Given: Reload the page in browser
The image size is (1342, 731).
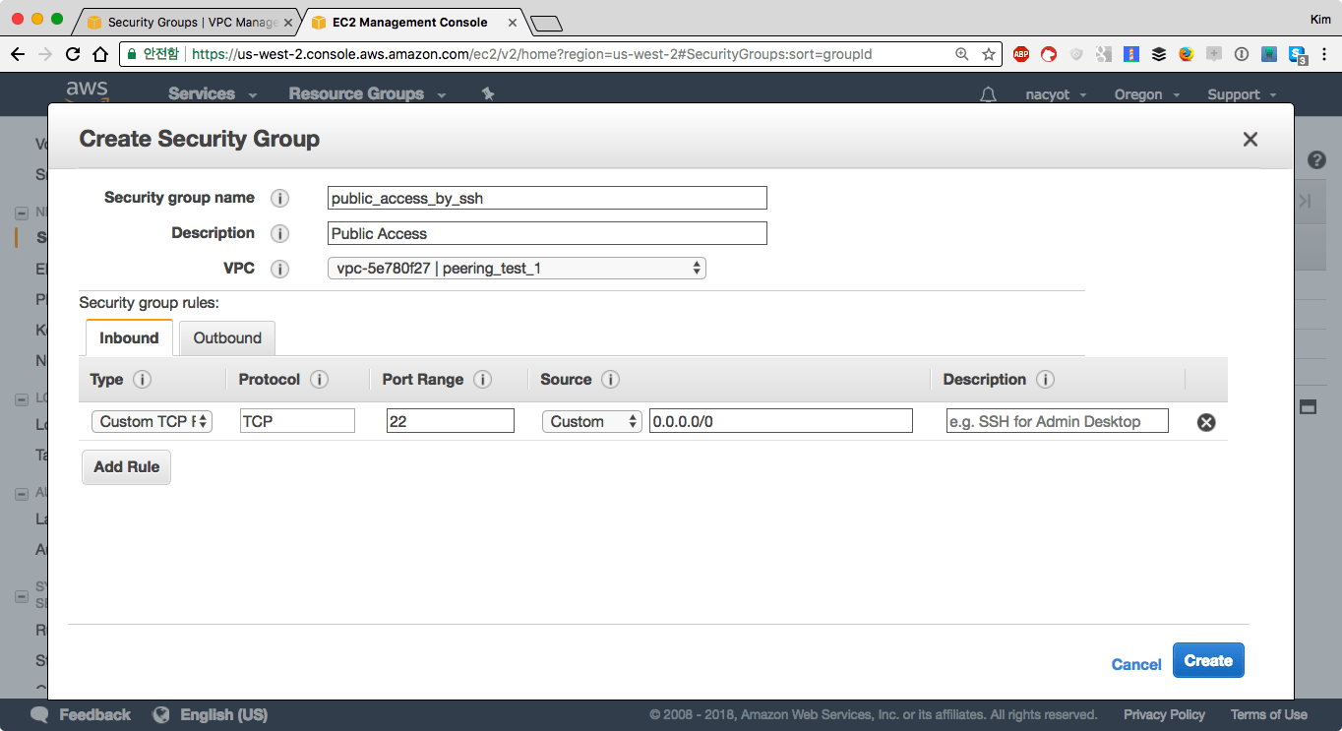Looking at the screenshot, I should pos(73,54).
